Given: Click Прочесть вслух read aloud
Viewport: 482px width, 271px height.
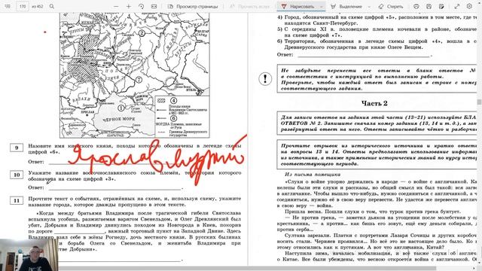Looking at the screenshot, I should click(x=250, y=7).
